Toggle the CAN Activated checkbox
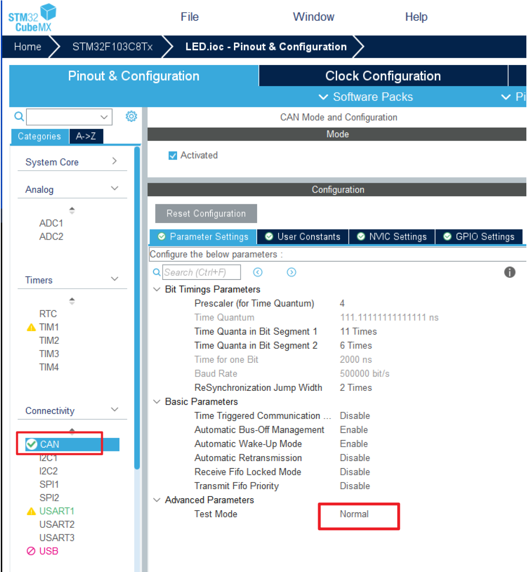528x572 pixels. [x=173, y=156]
